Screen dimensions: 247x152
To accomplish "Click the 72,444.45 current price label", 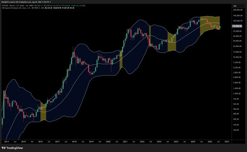I will 237,26.
